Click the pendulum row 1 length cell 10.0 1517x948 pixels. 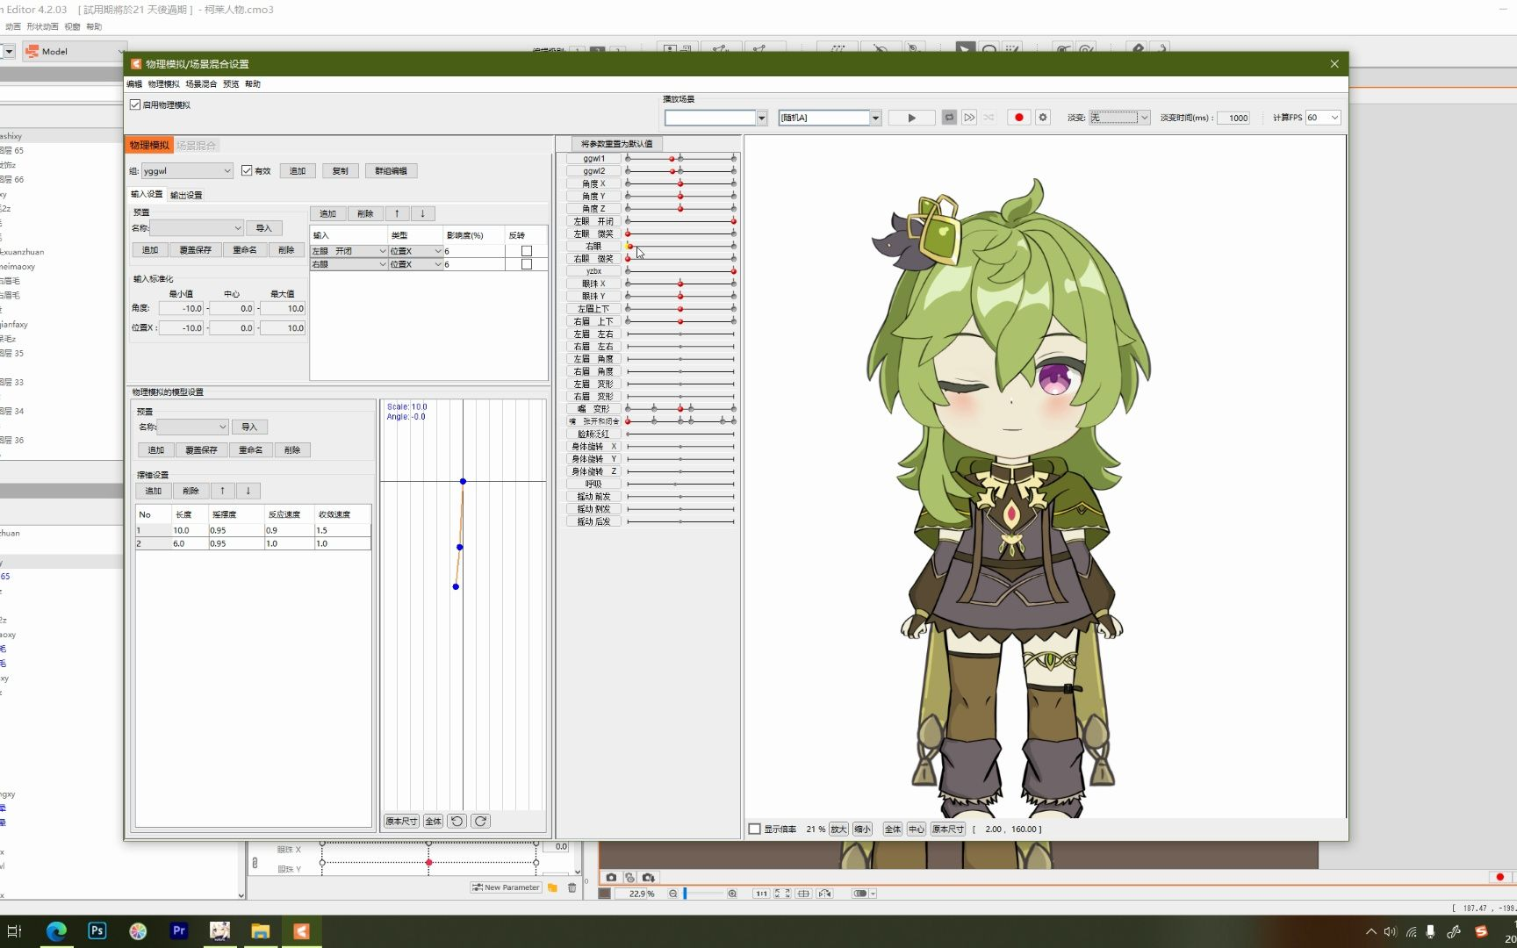click(x=190, y=530)
